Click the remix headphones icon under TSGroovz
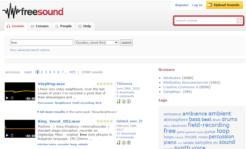The width and height of the screenshot is (246, 149). click(119, 102)
